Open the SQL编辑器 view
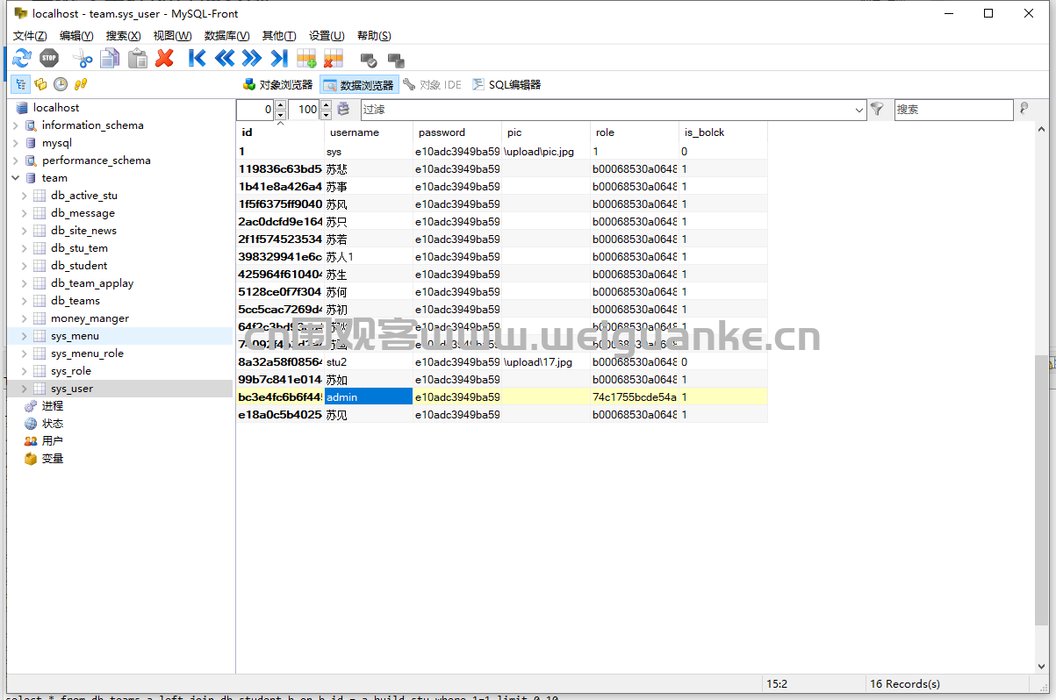Viewport: 1056px width, 700px height. coord(506,85)
